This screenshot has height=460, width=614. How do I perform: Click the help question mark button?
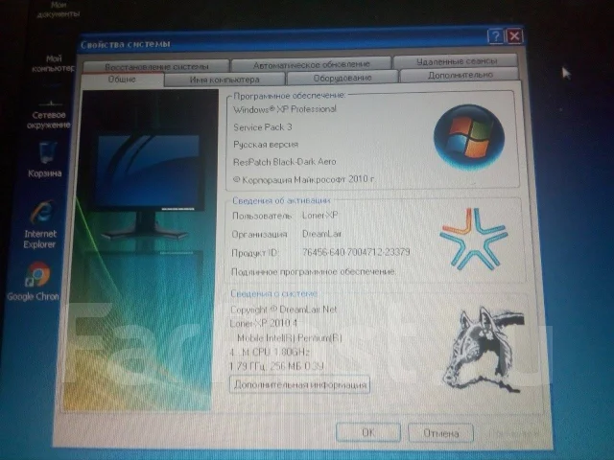click(x=495, y=36)
